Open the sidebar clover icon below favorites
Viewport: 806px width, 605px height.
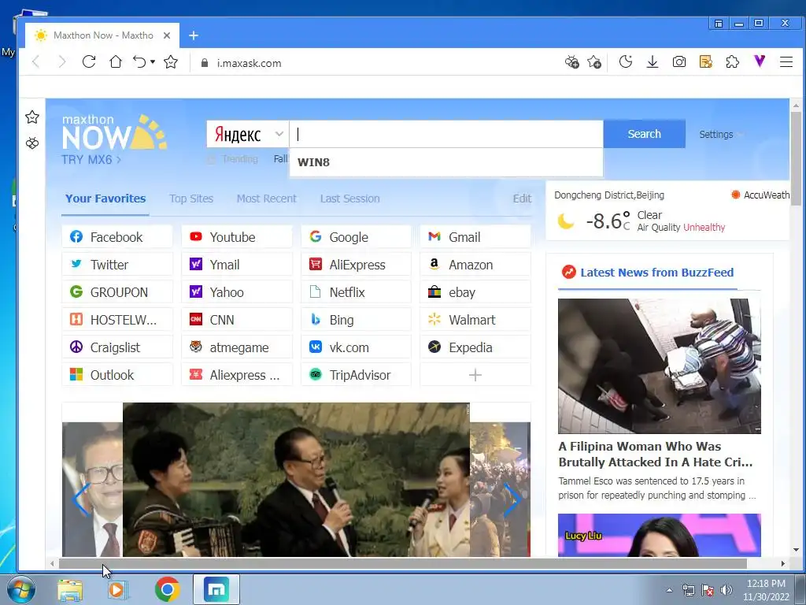point(31,143)
